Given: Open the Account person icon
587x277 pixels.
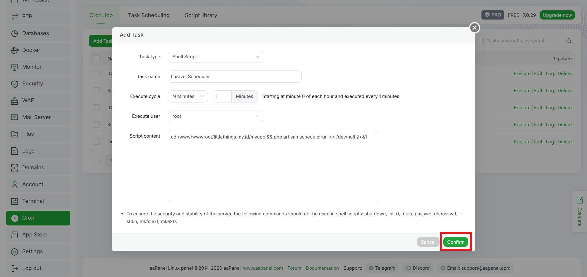Looking at the screenshot, I should click(15, 184).
